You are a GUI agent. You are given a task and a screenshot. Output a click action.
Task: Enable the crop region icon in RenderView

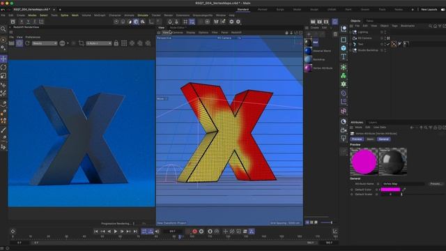tap(82, 43)
